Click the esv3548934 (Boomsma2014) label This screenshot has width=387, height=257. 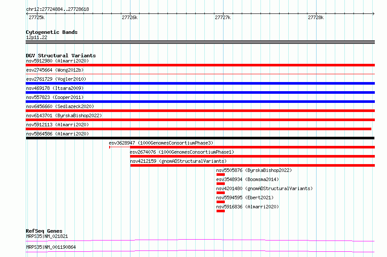pos(247,179)
